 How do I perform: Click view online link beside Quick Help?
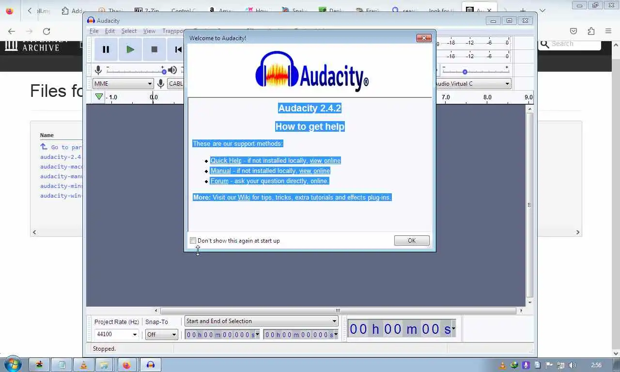coord(325,160)
